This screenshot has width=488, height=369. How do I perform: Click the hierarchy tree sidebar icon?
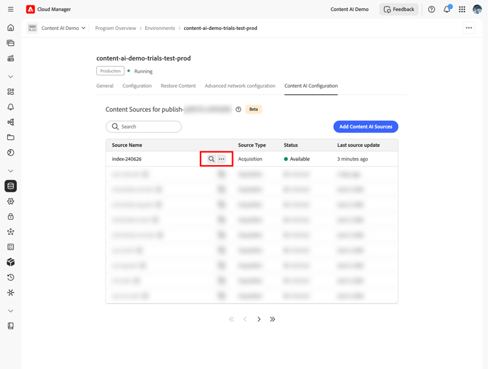click(10, 122)
